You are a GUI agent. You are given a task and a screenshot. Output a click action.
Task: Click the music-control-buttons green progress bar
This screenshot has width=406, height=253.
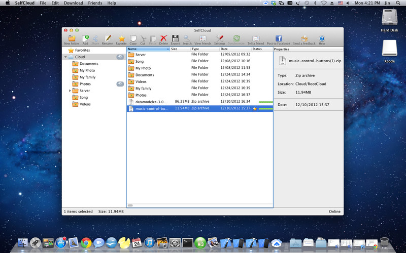pos(265,109)
